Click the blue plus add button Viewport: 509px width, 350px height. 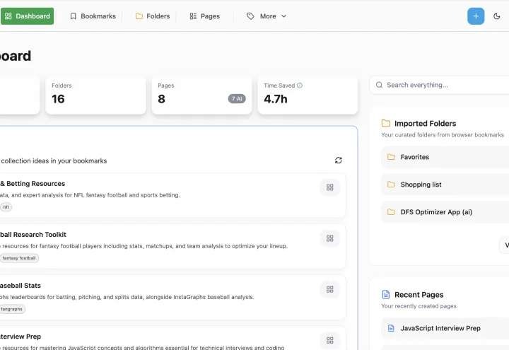click(x=476, y=16)
